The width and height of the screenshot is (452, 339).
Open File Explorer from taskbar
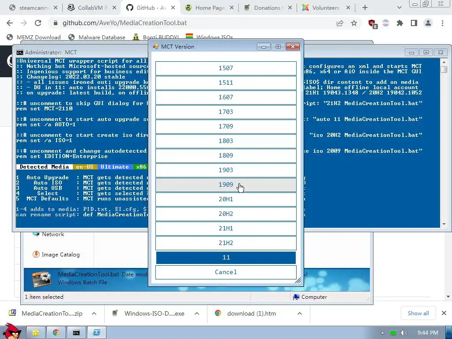(36, 333)
